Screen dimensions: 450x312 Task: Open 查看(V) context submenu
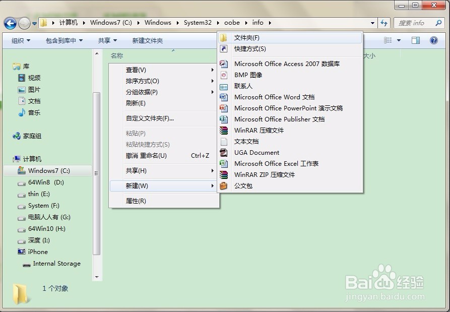(x=163, y=70)
